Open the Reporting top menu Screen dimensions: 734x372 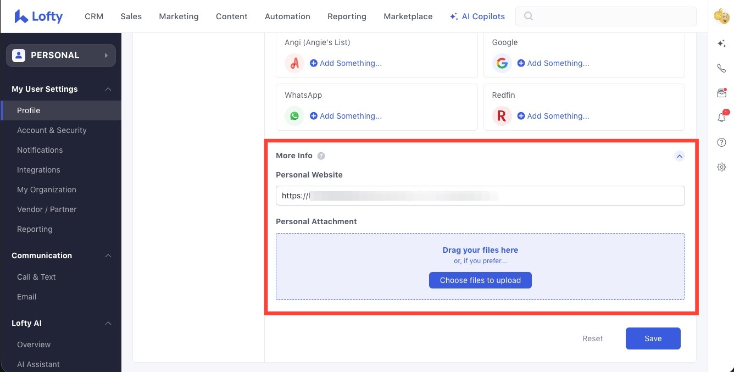(x=347, y=16)
